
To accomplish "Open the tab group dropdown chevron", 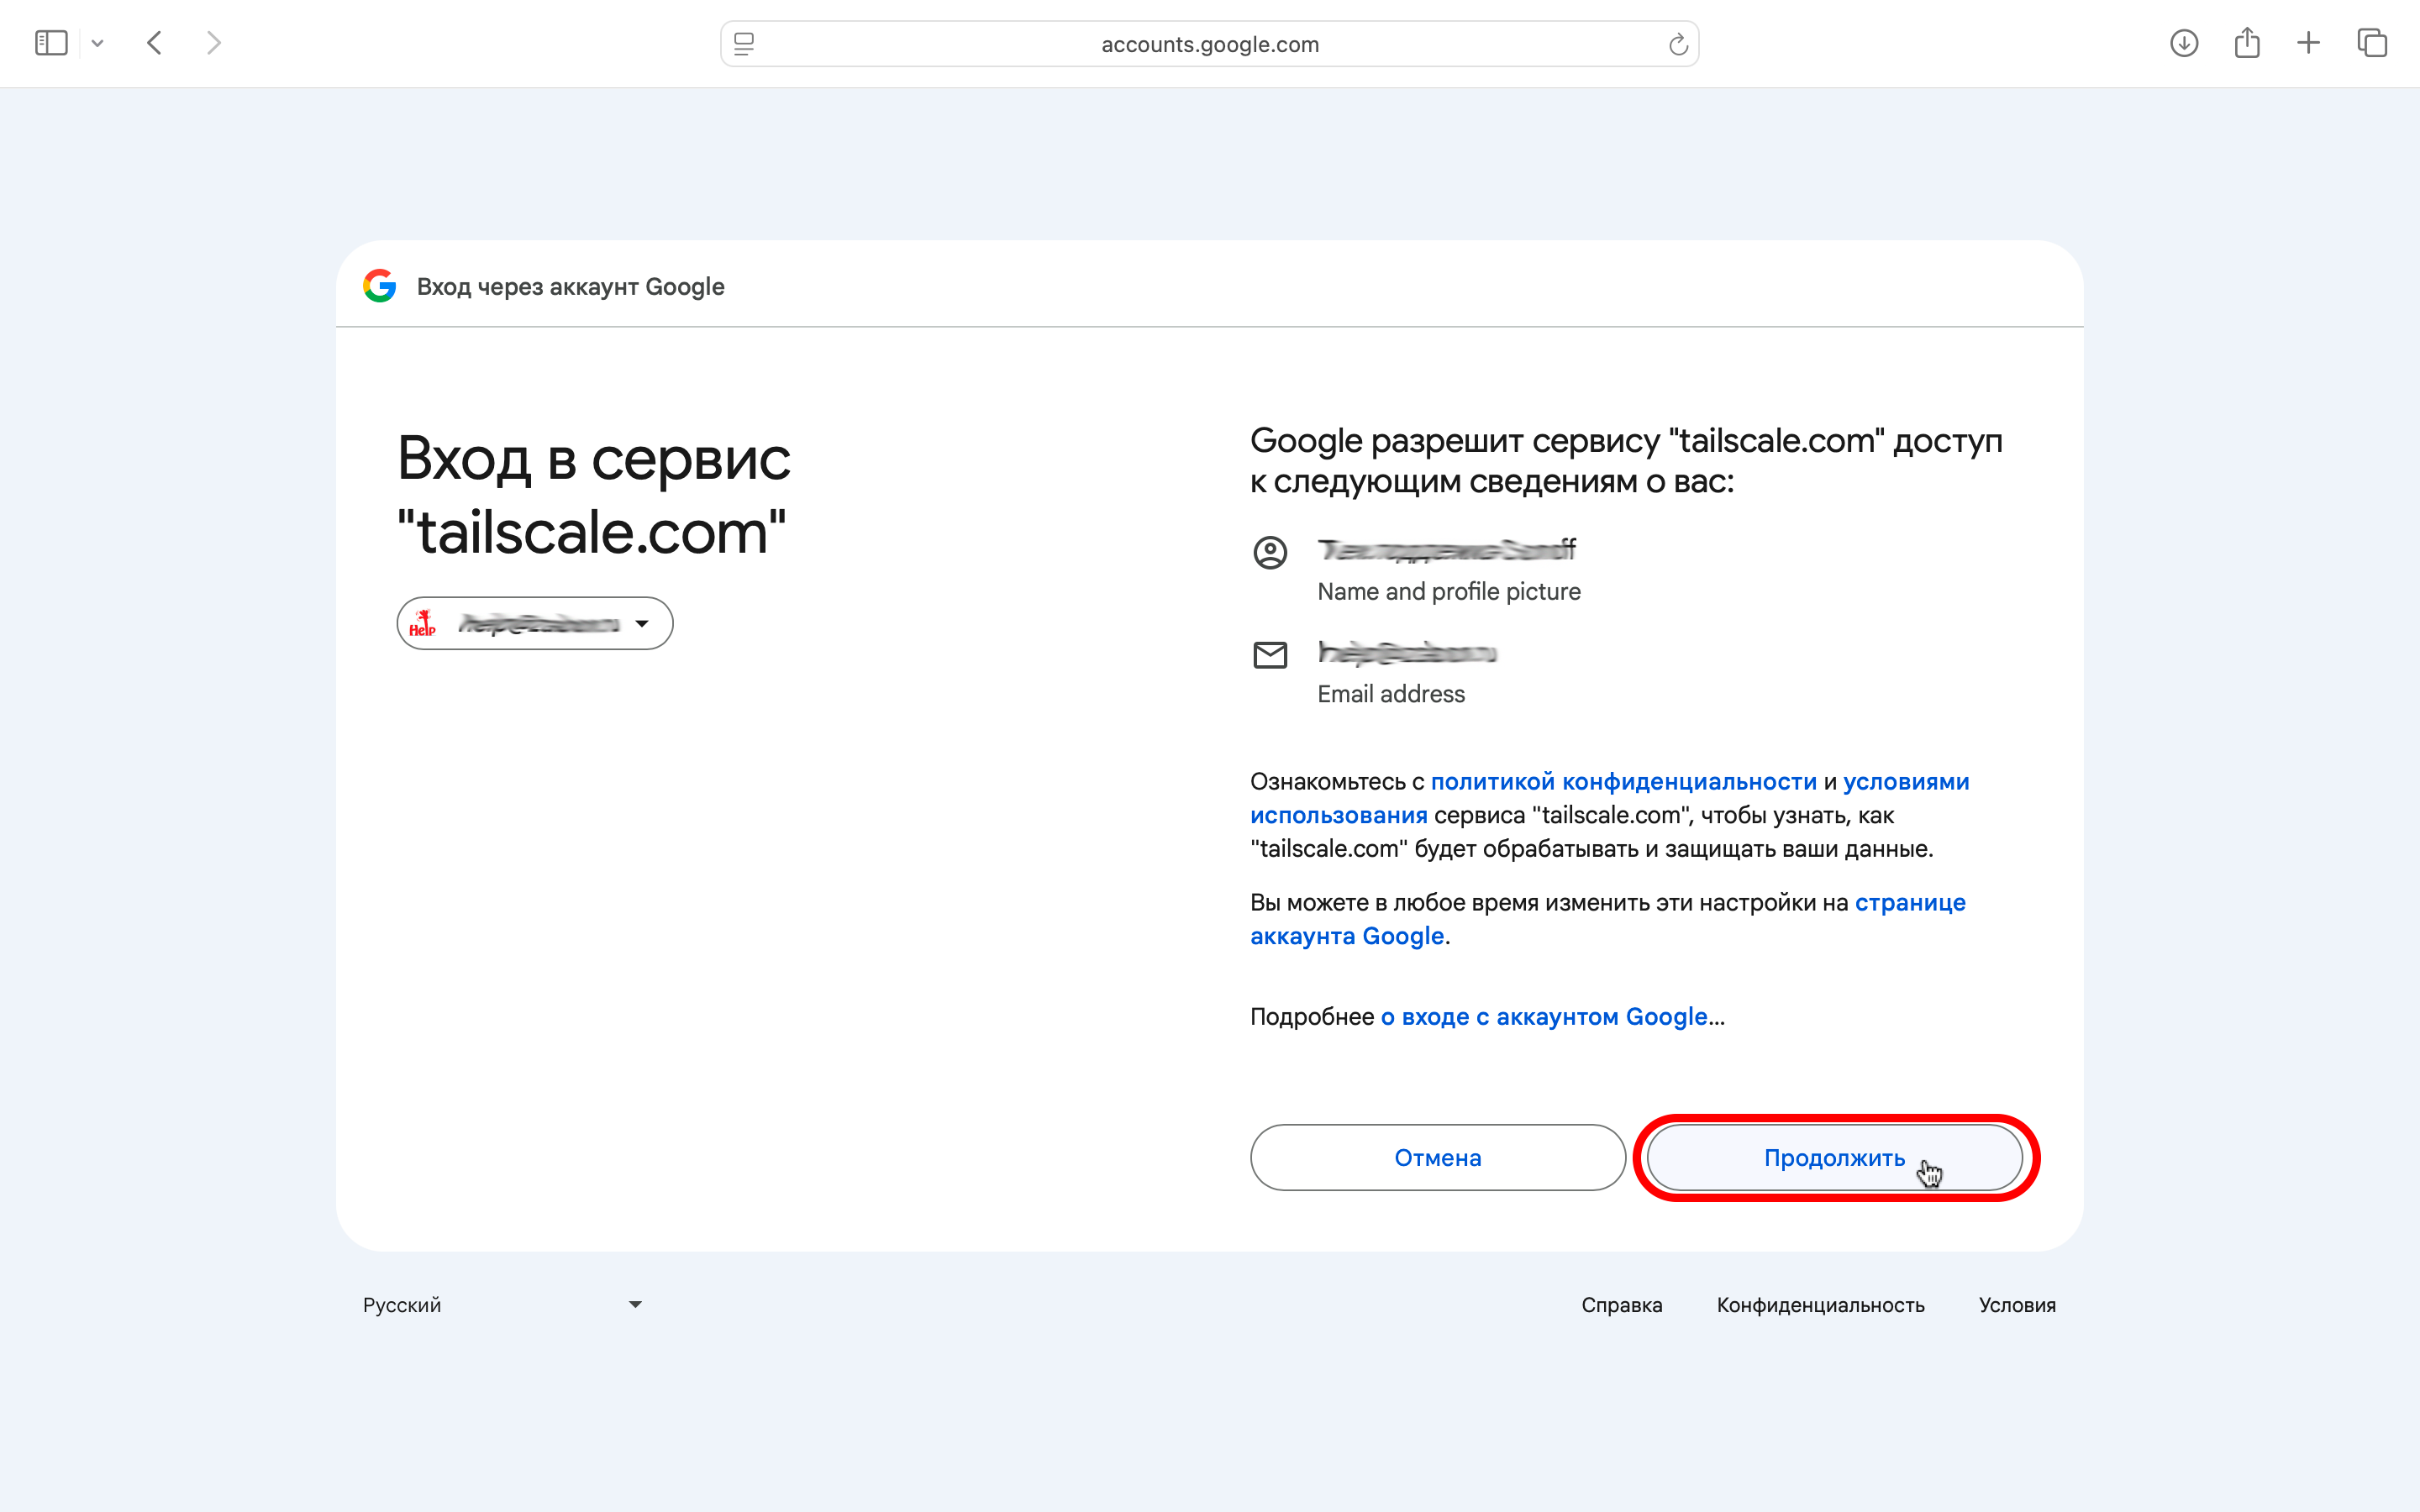I will point(97,43).
